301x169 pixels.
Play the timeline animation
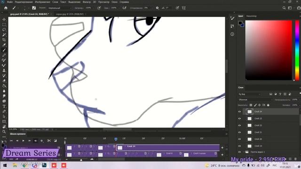click(24, 141)
